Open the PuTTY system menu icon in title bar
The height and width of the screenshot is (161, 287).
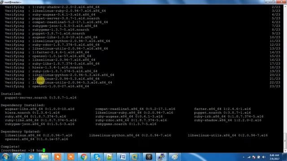tap(2, 2)
